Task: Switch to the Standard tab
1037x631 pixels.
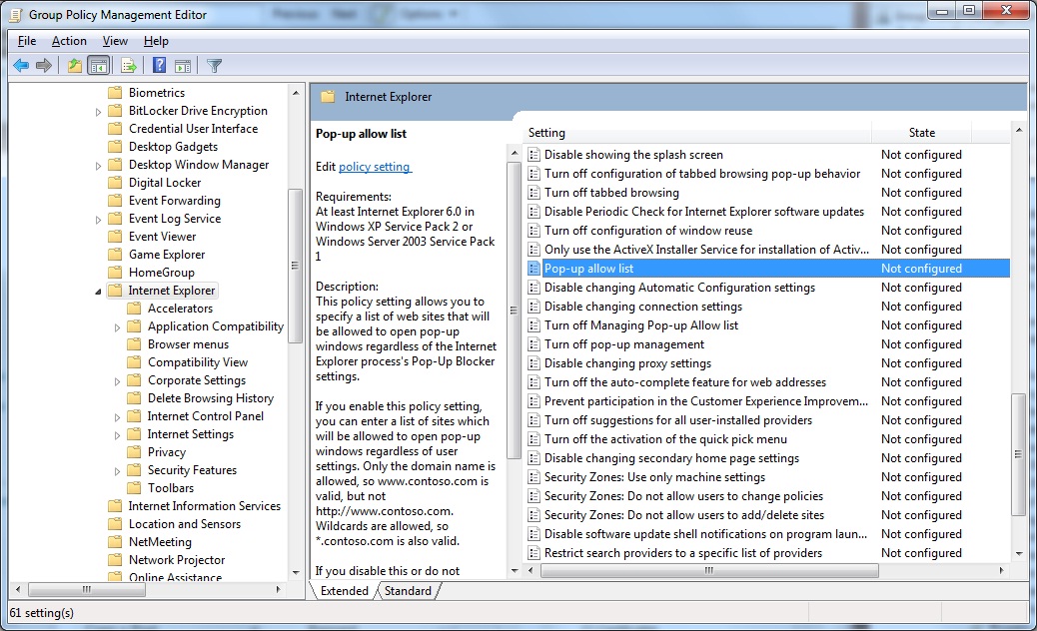Action: [408, 591]
